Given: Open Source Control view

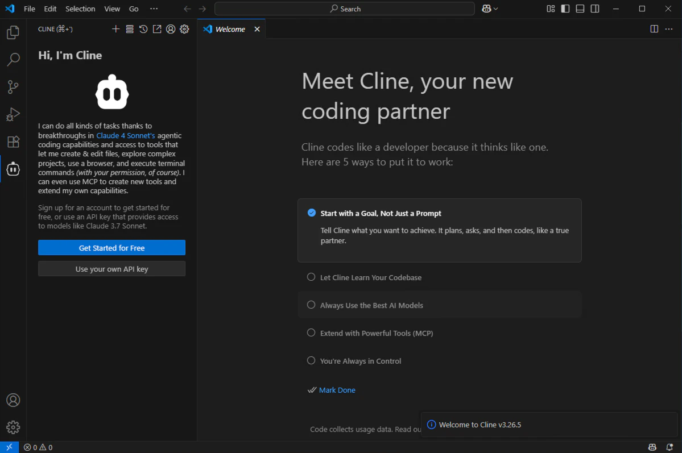Looking at the screenshot, I should 13,87.
